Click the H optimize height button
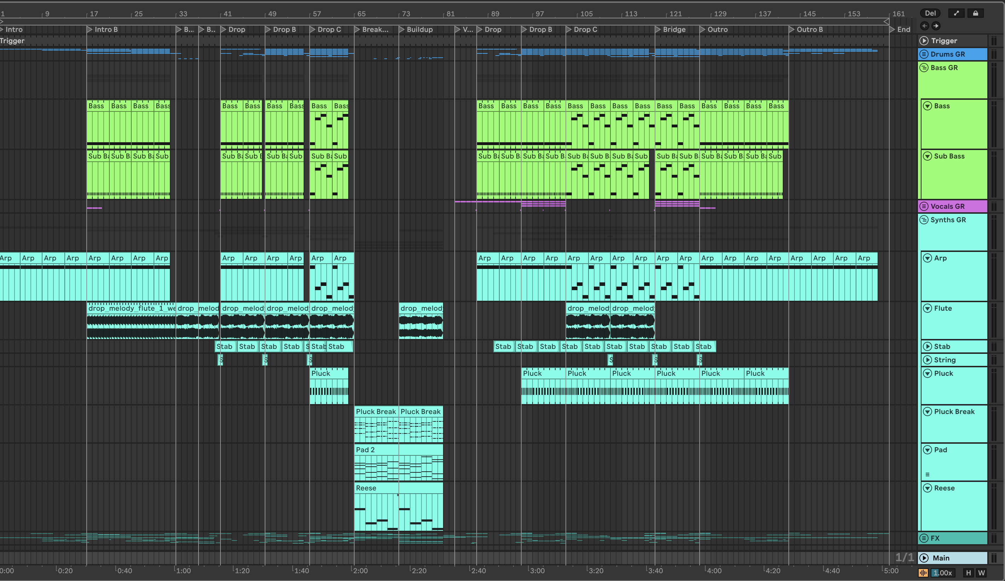Image resolution: width=1005 pixels, height=581 pixels. point(968,573)
